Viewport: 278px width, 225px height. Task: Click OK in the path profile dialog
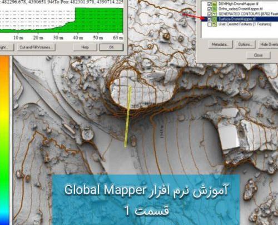(x=111, y=47)
